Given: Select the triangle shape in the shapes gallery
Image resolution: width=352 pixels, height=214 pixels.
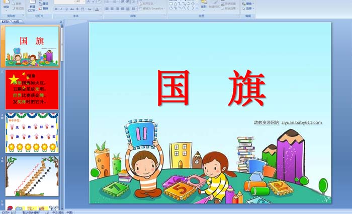Looking at the screenshot, I should coord(175,4).
